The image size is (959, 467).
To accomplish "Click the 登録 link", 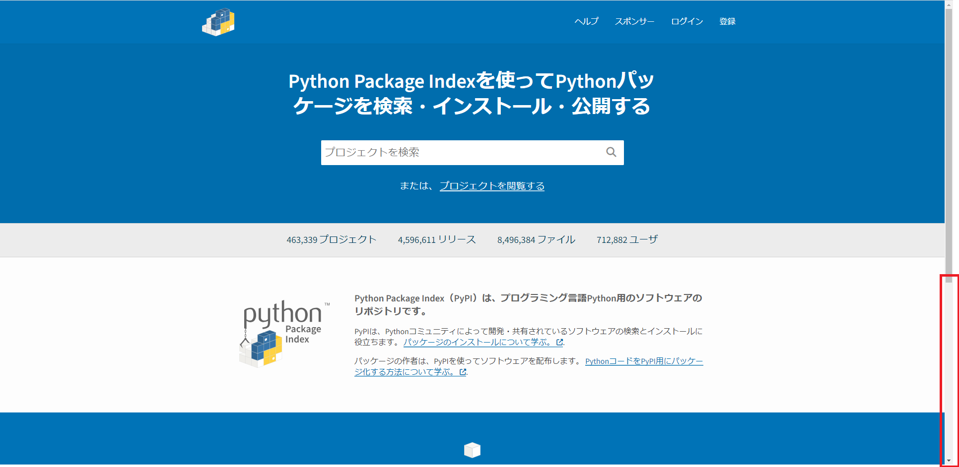I will tap(727, 21).
